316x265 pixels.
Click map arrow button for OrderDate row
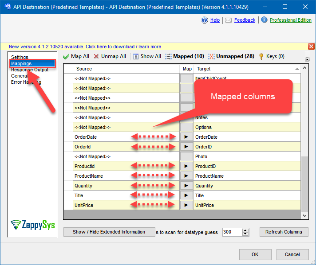click(x=186, y=137)
